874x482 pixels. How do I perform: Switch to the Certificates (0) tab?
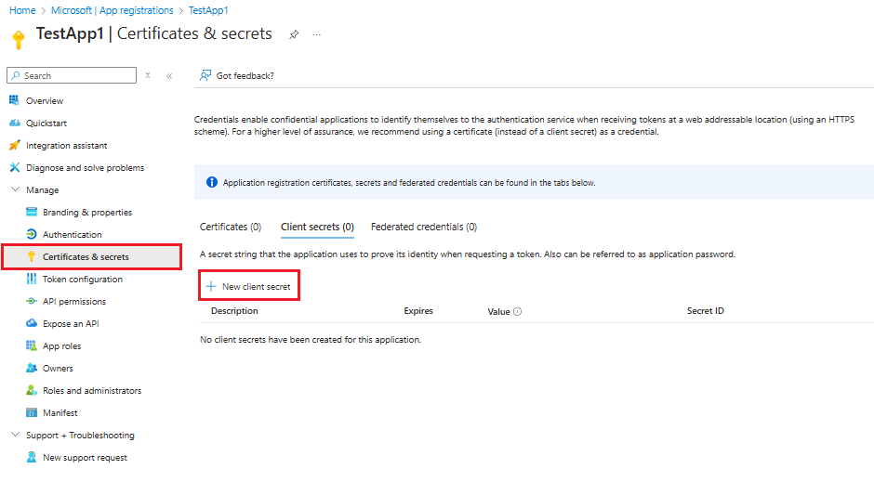click(231, 227)
